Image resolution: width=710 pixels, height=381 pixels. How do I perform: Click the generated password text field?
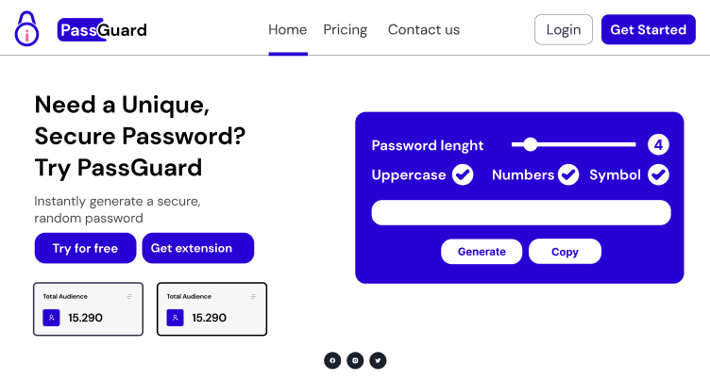521,213
